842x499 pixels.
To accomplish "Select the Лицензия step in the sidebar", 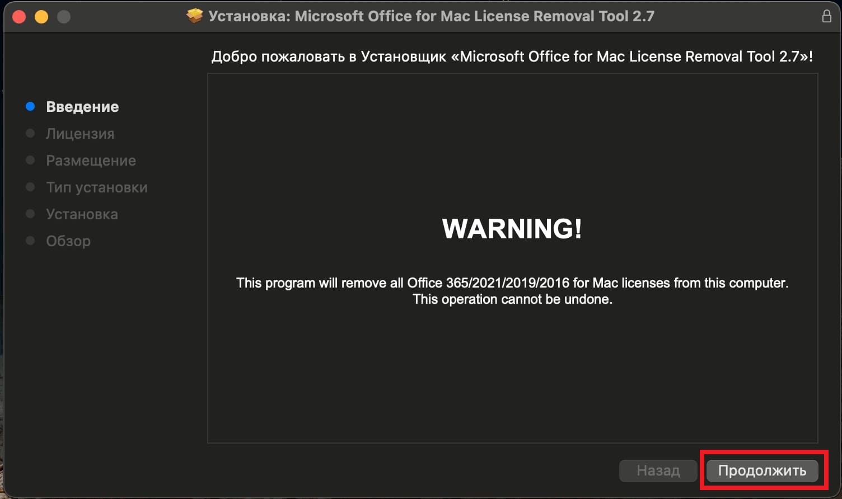I will point(80,134).
